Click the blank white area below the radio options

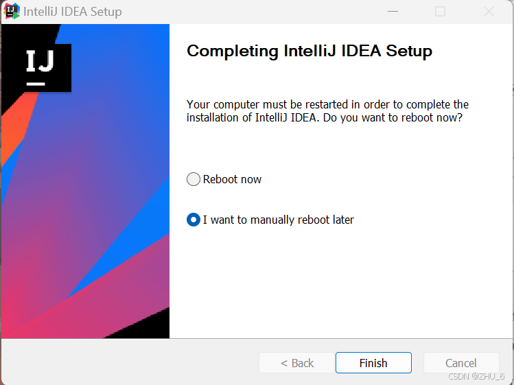336,288
